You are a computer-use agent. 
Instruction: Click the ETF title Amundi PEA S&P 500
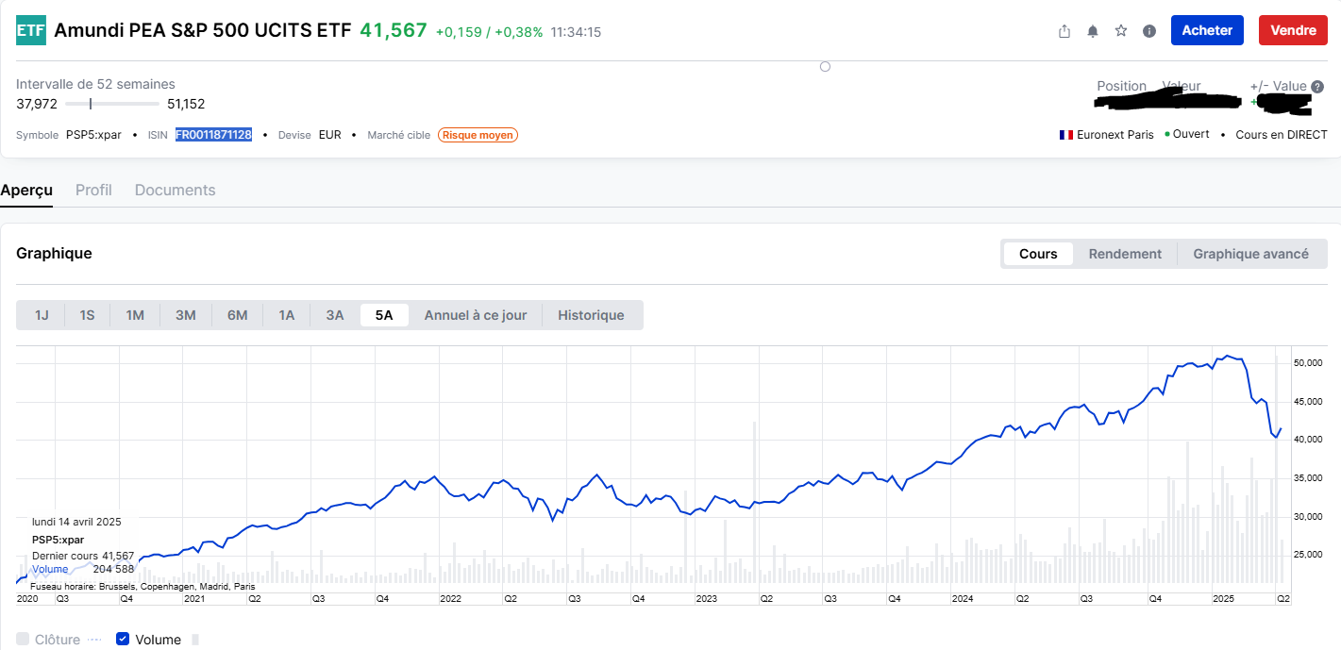click(x=203, y=30)
